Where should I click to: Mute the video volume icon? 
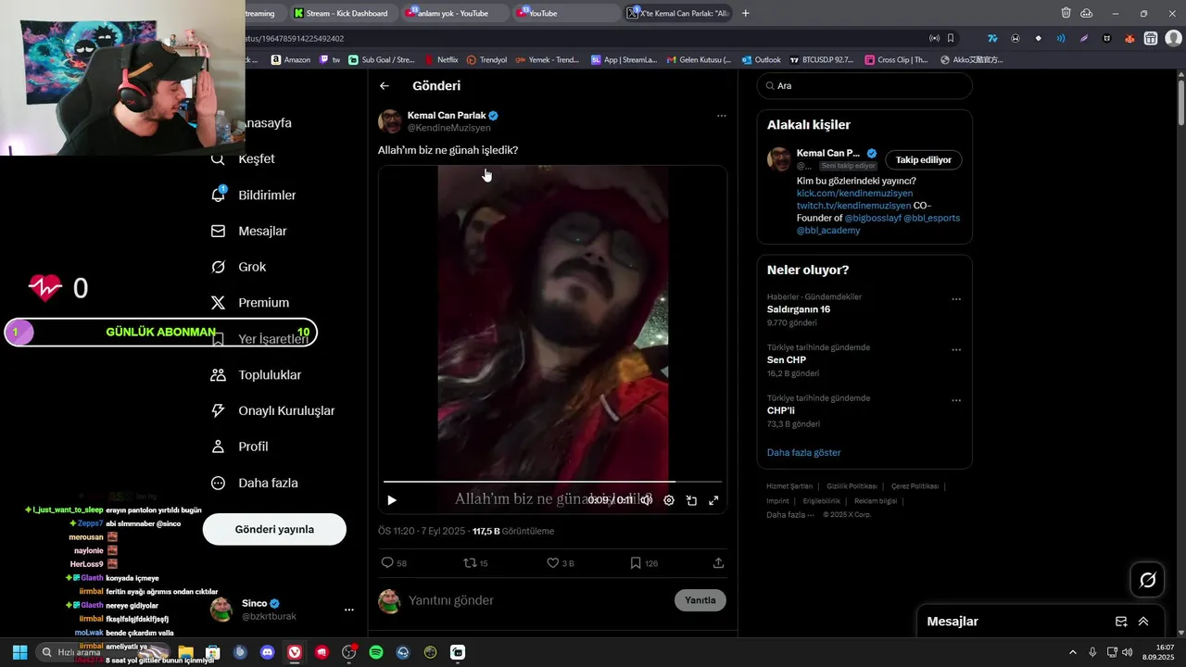click(647, 500)
